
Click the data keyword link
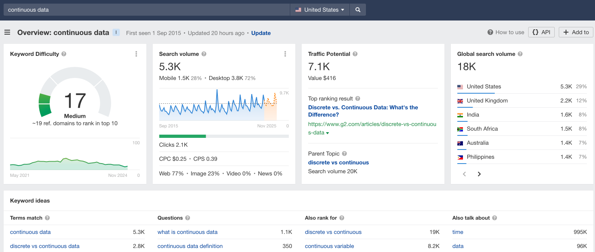click(x=458, y=246)
